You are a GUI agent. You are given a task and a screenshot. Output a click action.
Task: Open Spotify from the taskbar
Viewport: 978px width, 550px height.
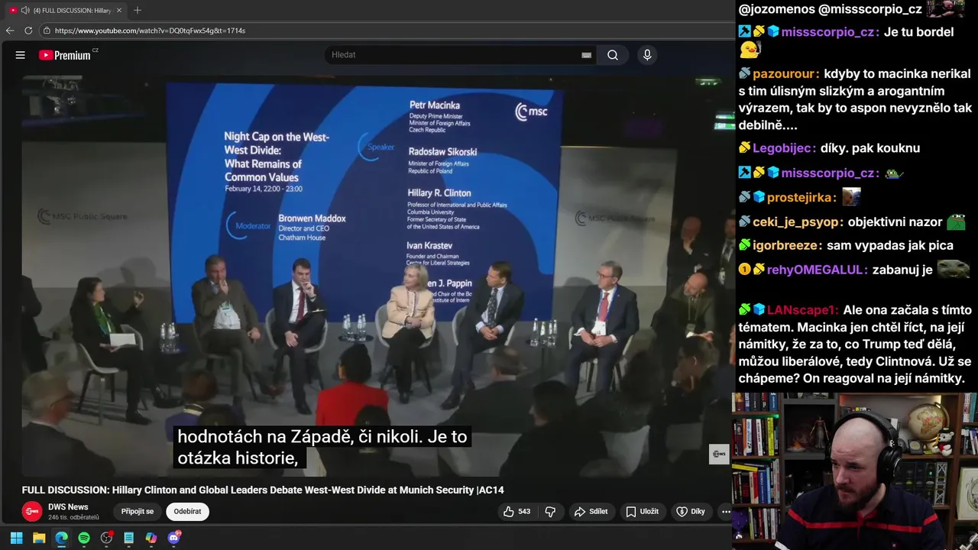coord(84,538)
